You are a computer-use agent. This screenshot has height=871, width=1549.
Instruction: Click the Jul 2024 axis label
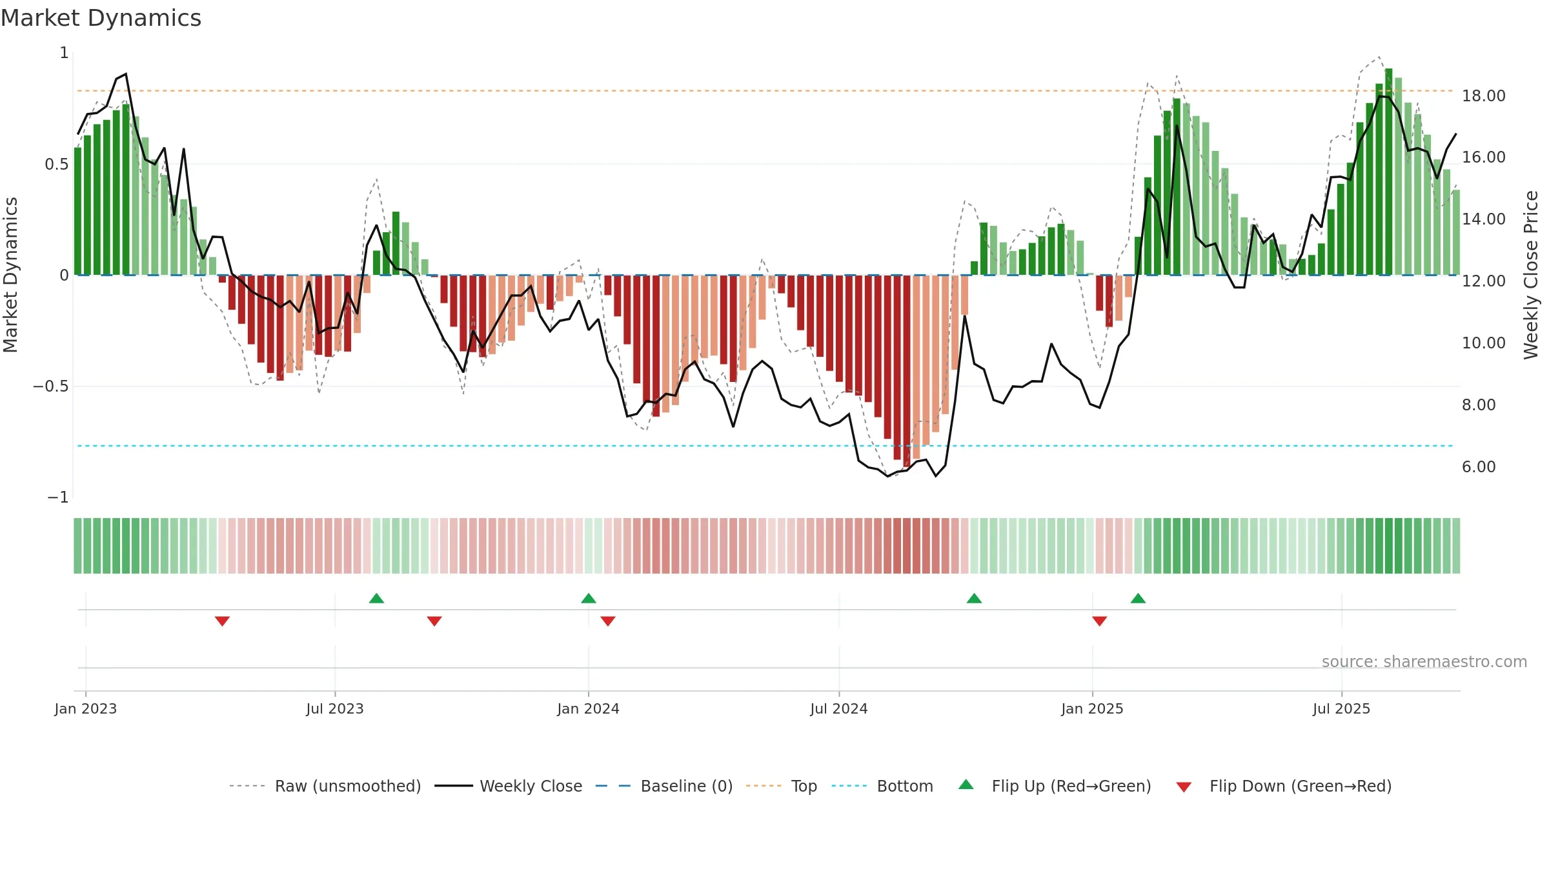[839, 708]
